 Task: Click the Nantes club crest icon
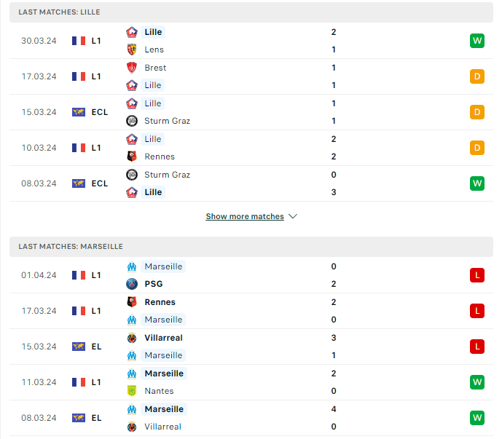tap(132, 391)
